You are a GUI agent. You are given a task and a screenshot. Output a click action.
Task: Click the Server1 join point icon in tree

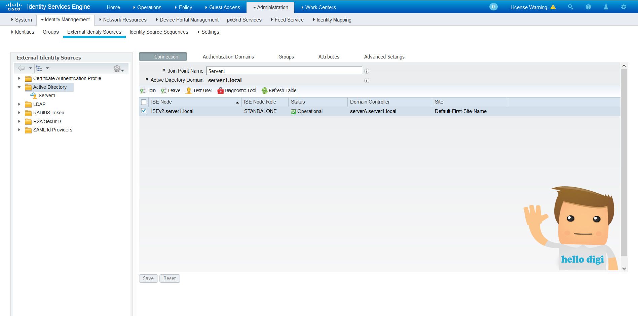[34, 96]
